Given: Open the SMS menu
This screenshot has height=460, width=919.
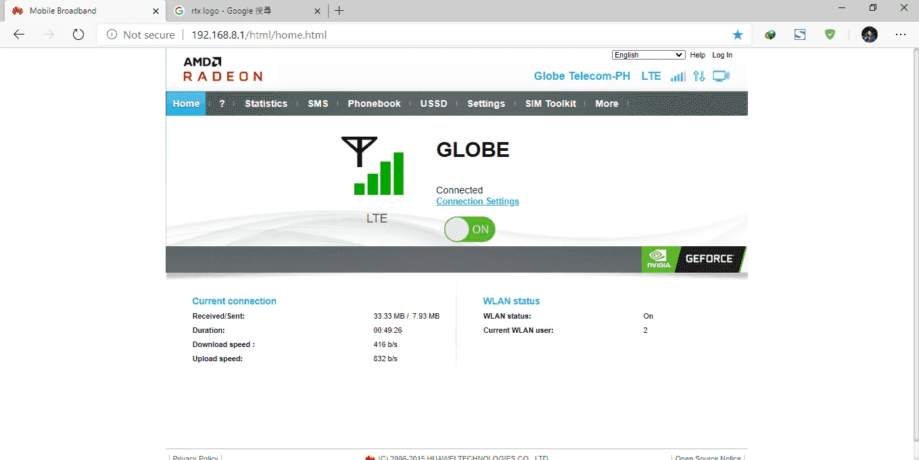Looking at the screenshot, I should coord(318,103).
